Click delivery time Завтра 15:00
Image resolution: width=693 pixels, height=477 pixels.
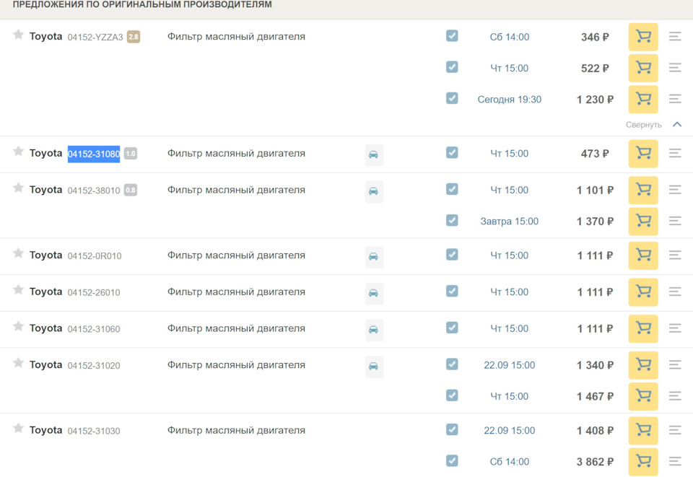click(x=509, y=222)
